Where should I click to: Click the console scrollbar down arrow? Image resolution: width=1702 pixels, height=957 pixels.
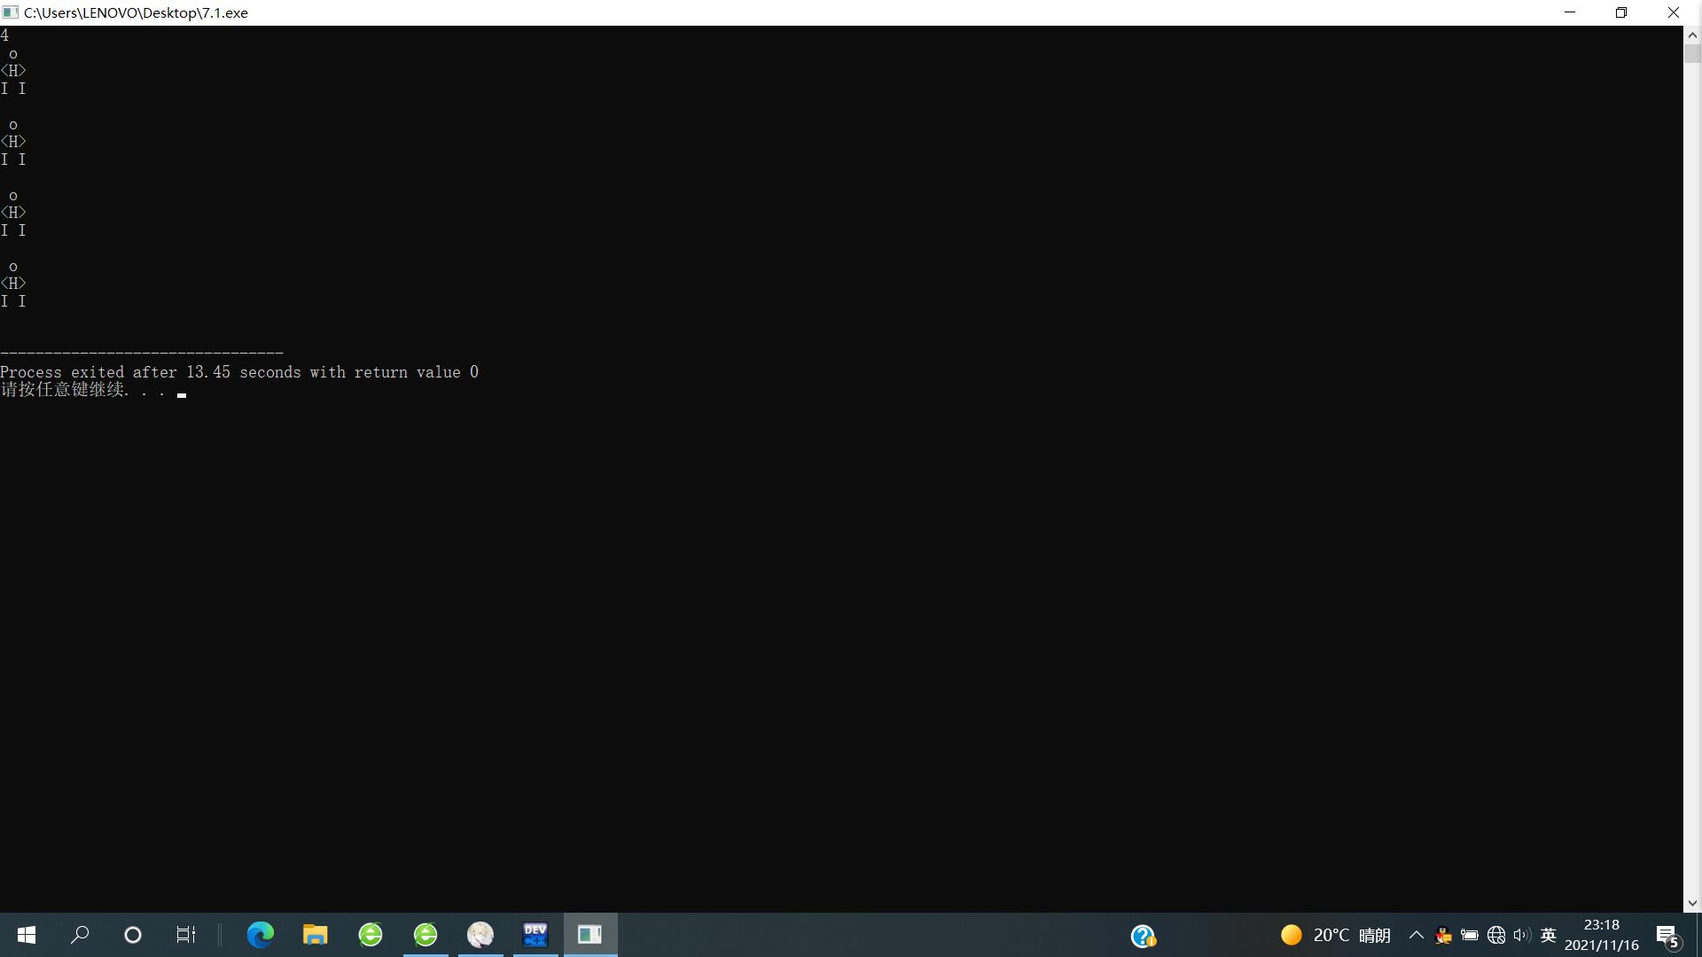[x=1692, y=904]
